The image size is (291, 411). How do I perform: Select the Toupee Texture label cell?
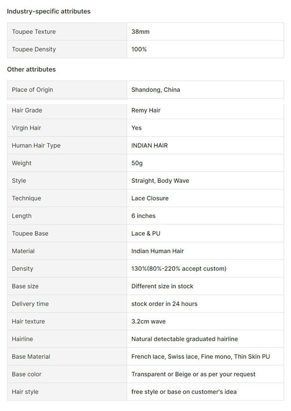tap(67, 31)
